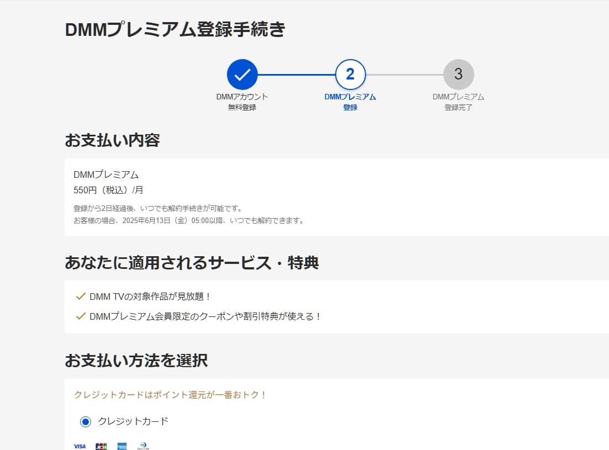Click the JCB card logo

click(101, 446)
